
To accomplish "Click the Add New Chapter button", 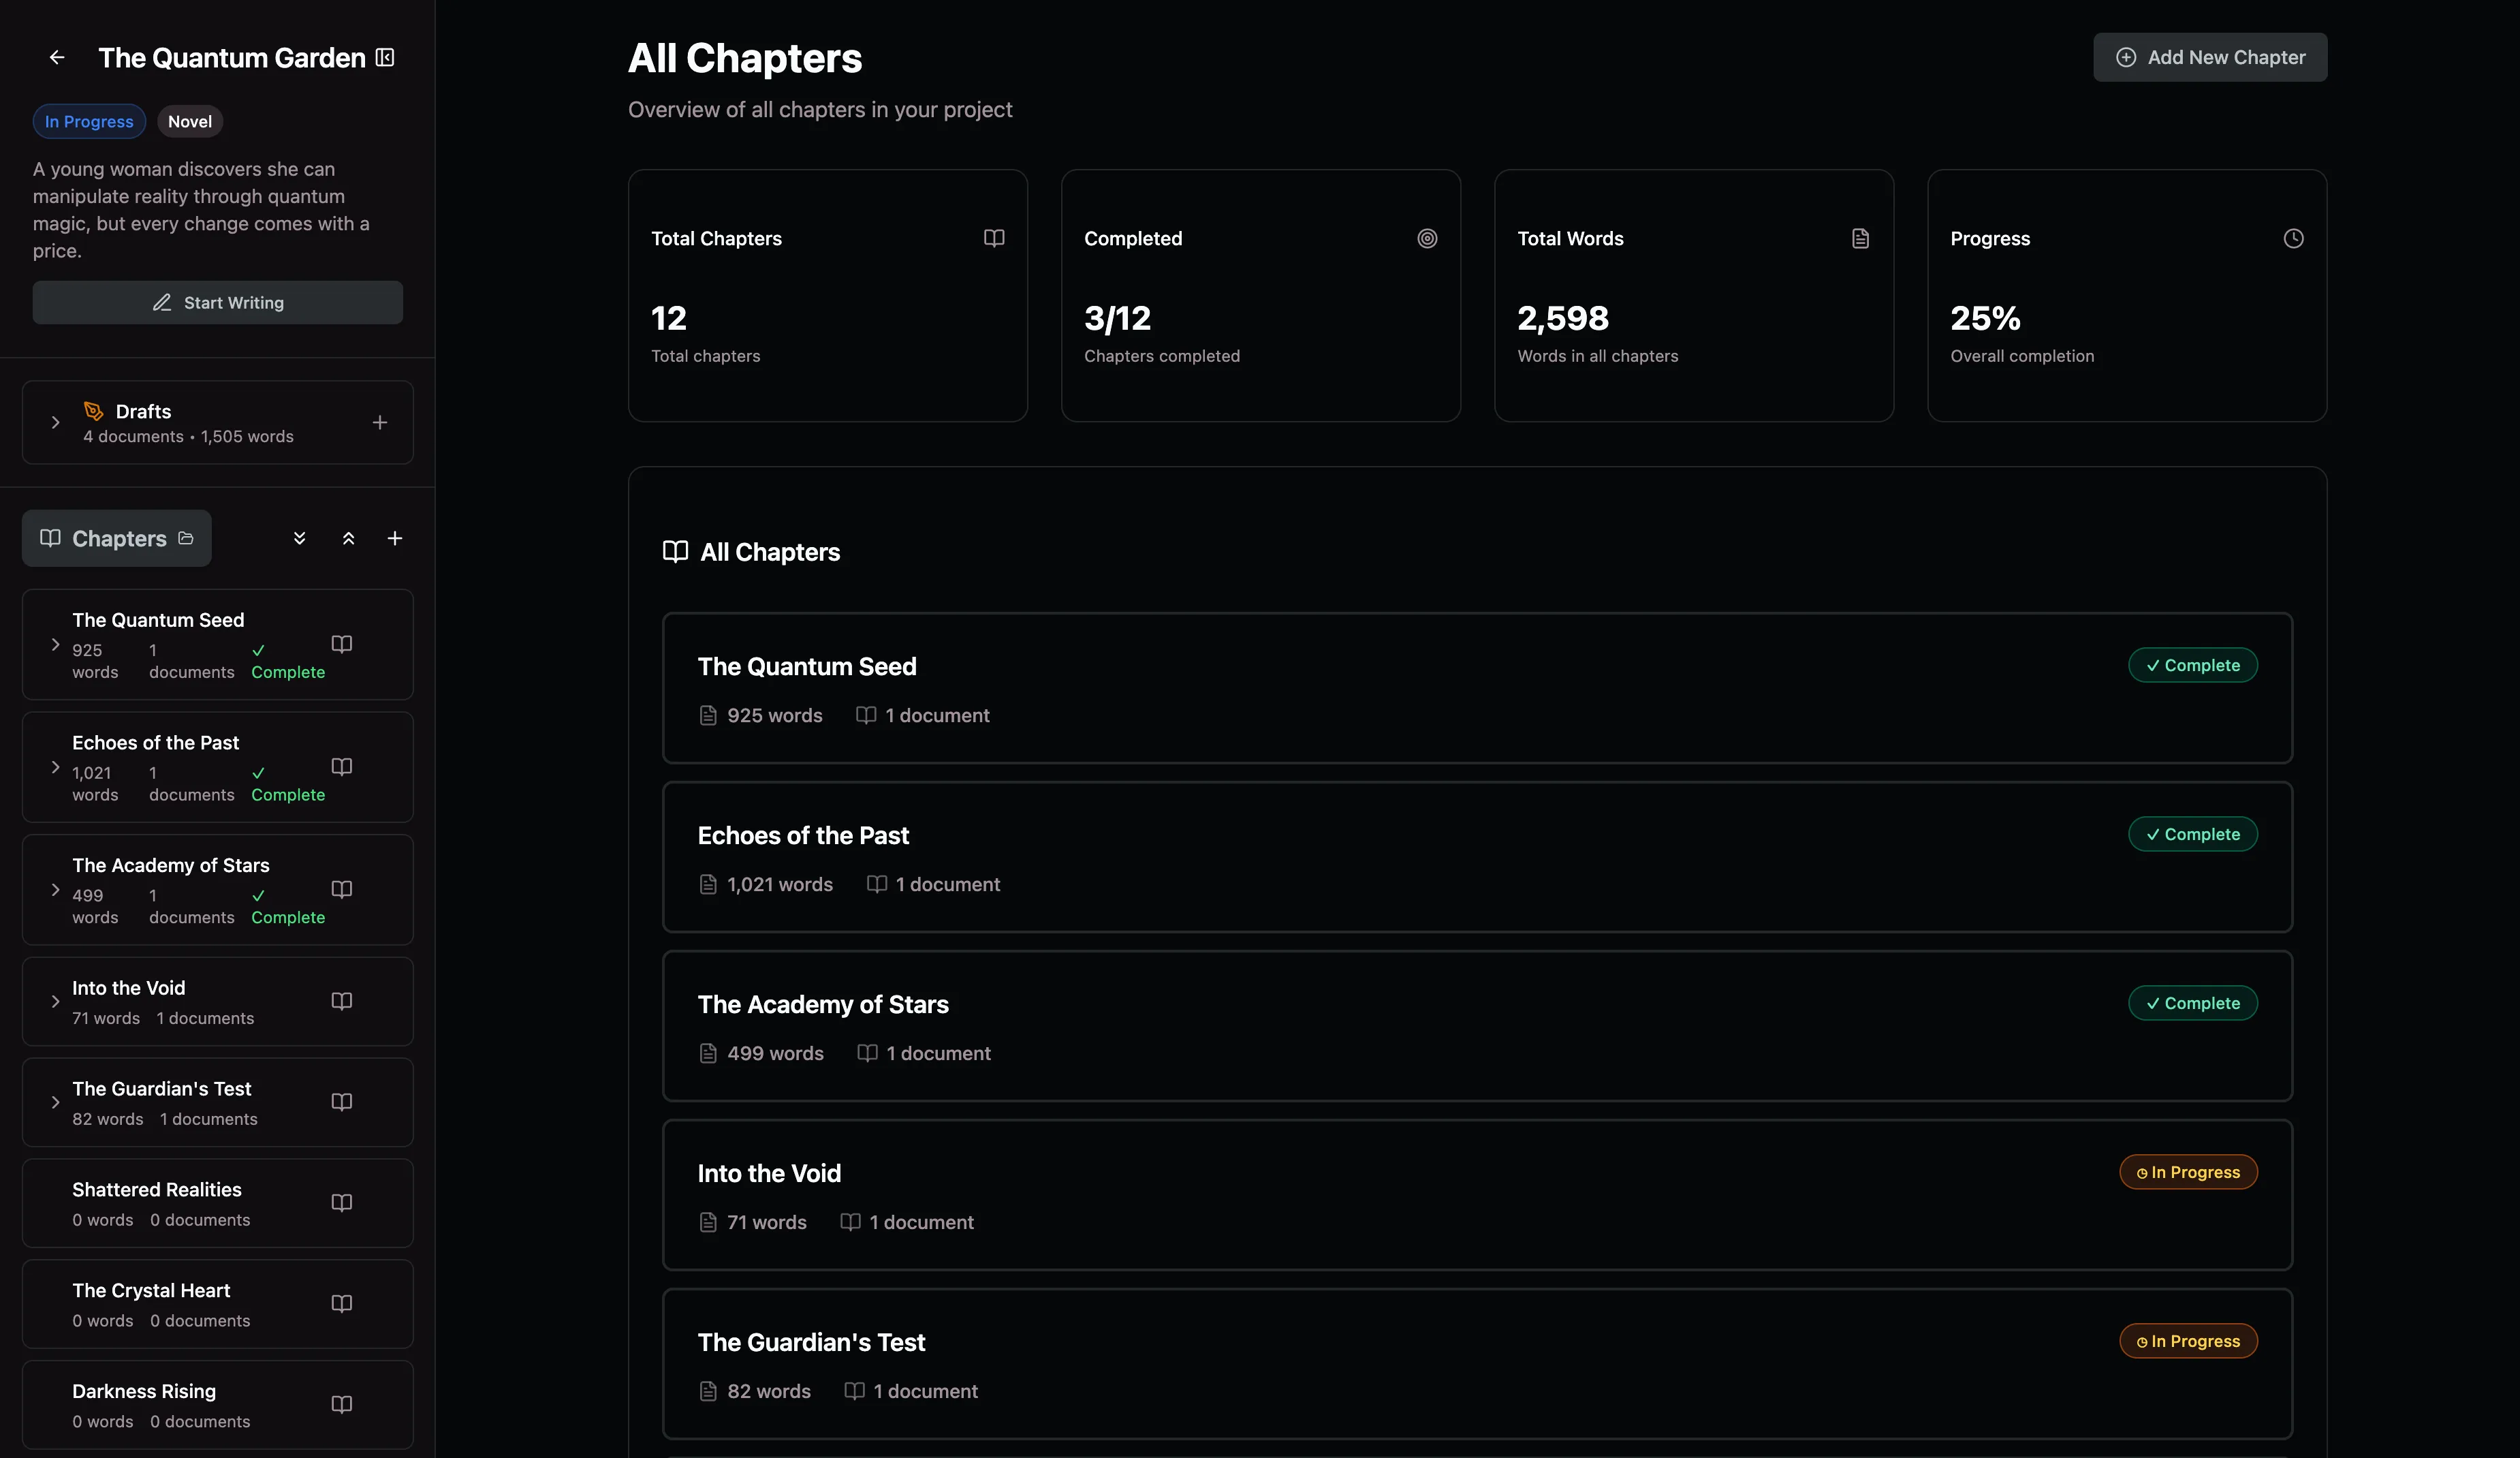I will pos(2210,58).
